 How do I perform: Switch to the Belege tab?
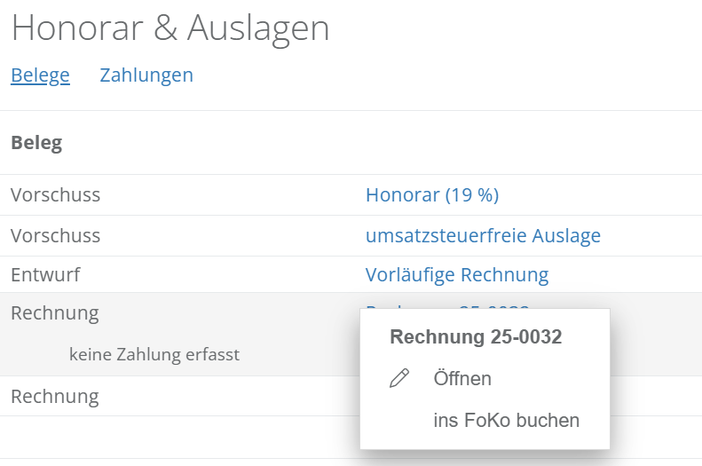[x=40, y=75]
